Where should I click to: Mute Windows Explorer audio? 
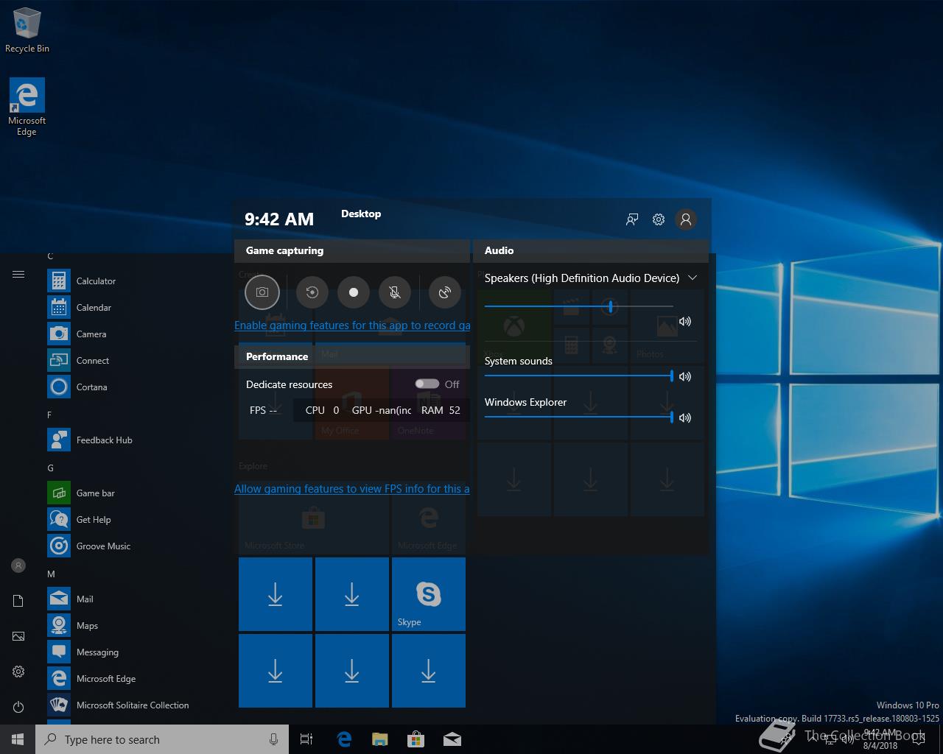coord(685,417)
